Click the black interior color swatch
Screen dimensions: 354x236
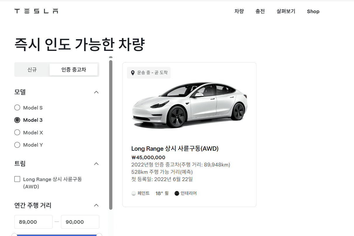click(177, 193)
